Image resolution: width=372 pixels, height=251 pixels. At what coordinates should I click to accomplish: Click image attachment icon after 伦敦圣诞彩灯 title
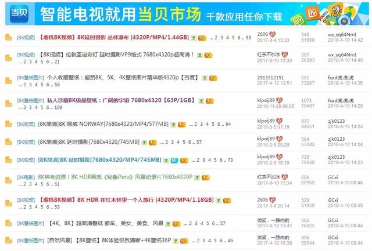[x=200, y=55]
